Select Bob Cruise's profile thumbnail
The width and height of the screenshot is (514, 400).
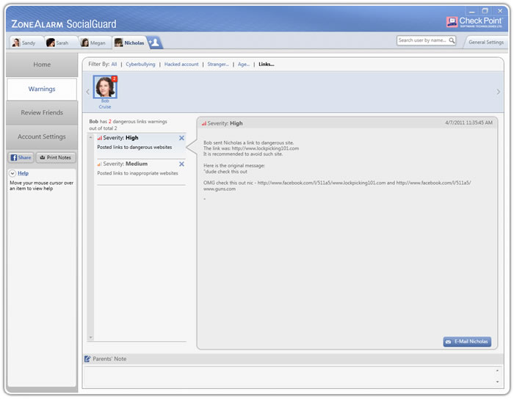tap(105, 87)
